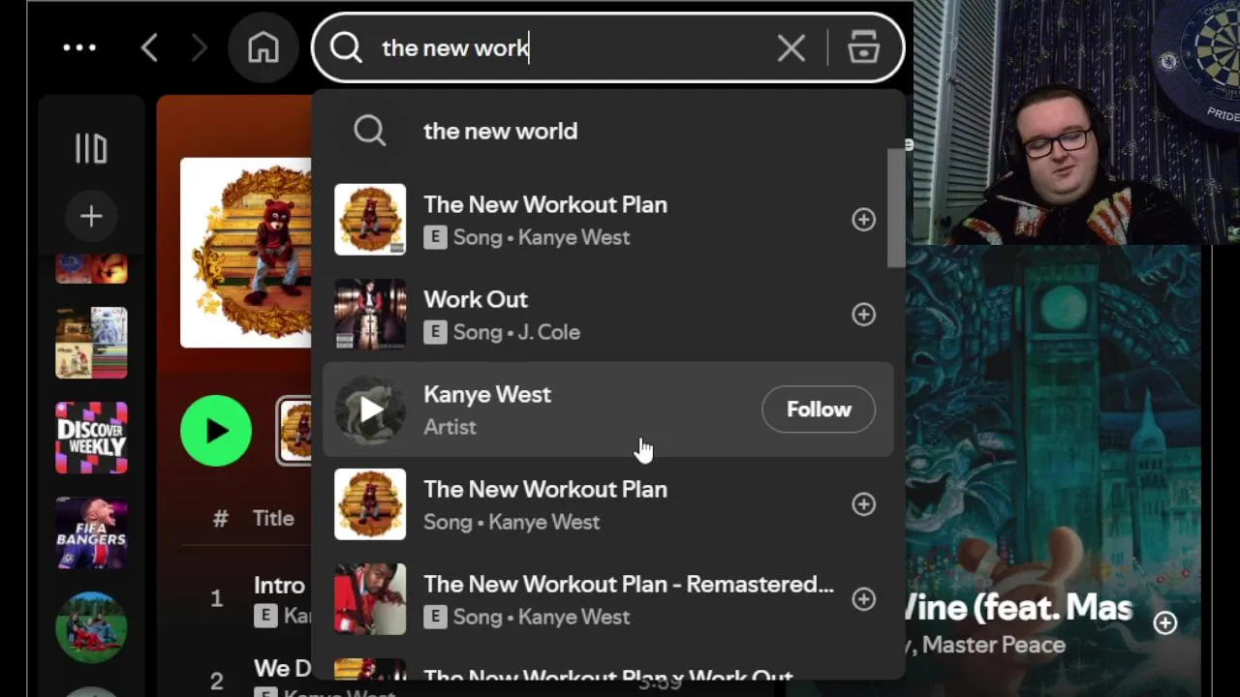Screen dimensions: 1240x697
Task: Click the Title column header
Action: coord(273,518)
